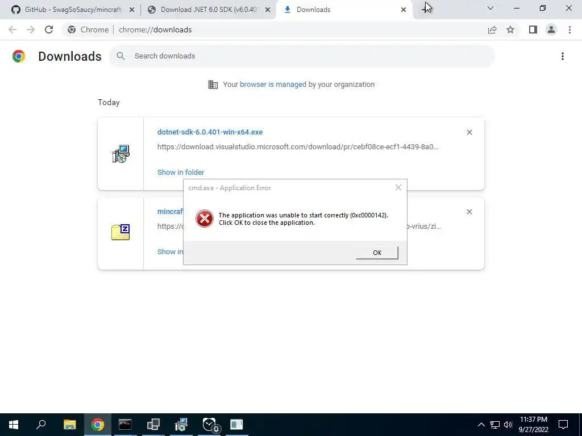
Task: Click the organization building icon
Action: [x=213, y=85]
